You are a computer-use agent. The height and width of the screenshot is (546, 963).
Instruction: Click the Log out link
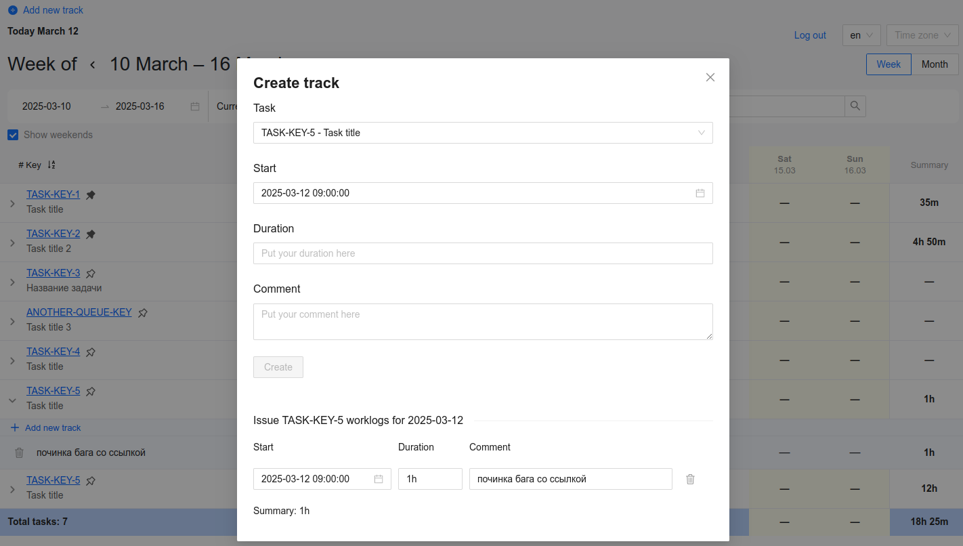[810, 35]
